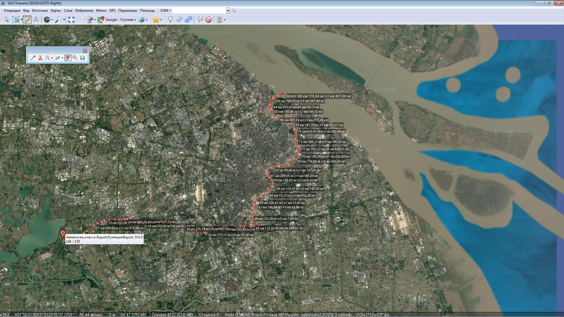Click the red scissors split-line icon

click(40, 58)
